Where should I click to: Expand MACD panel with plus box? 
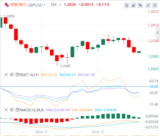(x=17, y=110)
